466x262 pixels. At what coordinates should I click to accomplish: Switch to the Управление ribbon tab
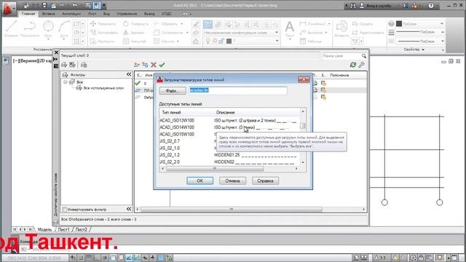point(127,14)
